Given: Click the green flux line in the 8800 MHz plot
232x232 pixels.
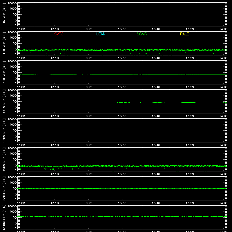Looking at the screenshot, I should click(x=122, y=188).
